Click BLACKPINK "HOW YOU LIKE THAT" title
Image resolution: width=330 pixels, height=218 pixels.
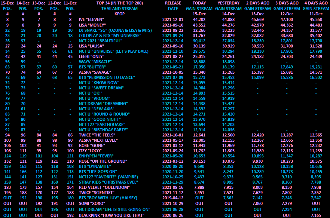[111, 215]
